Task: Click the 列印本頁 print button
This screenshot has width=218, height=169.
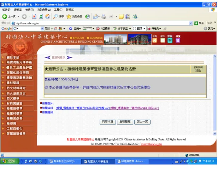Action: click(x=108, y=122)
